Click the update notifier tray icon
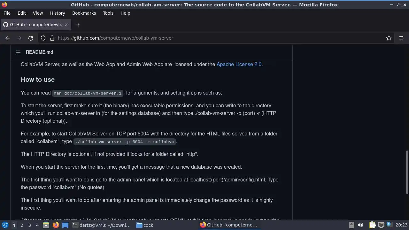The width and height of the screenshot is (409, 230). [x=389, y=225]
